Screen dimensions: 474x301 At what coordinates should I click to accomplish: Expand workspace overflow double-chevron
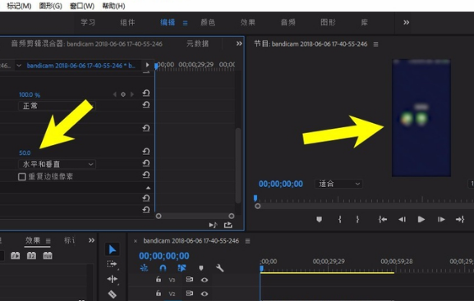click(407, 22)
